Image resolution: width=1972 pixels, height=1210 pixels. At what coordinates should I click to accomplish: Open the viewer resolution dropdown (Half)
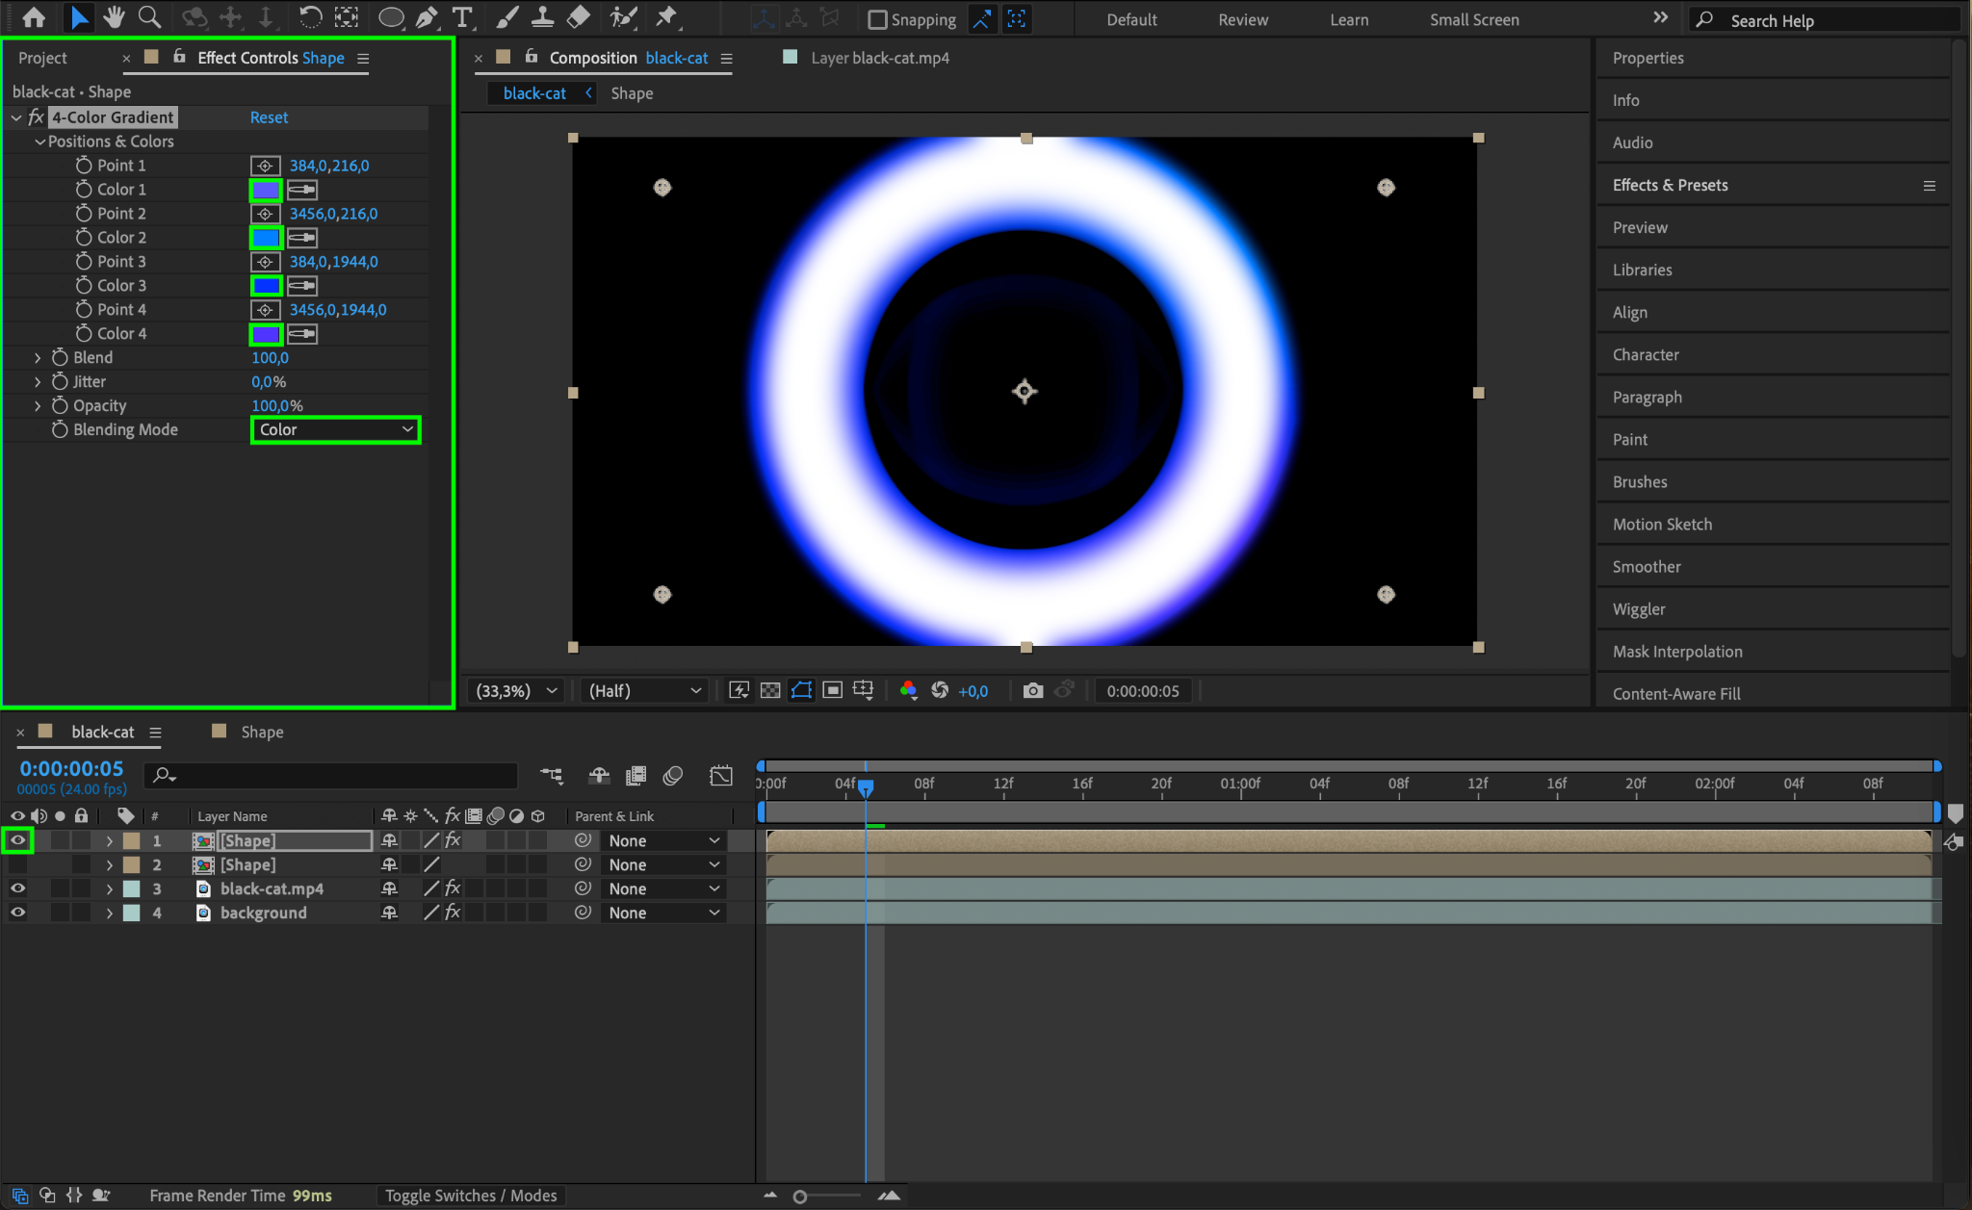tap(644, 690)
